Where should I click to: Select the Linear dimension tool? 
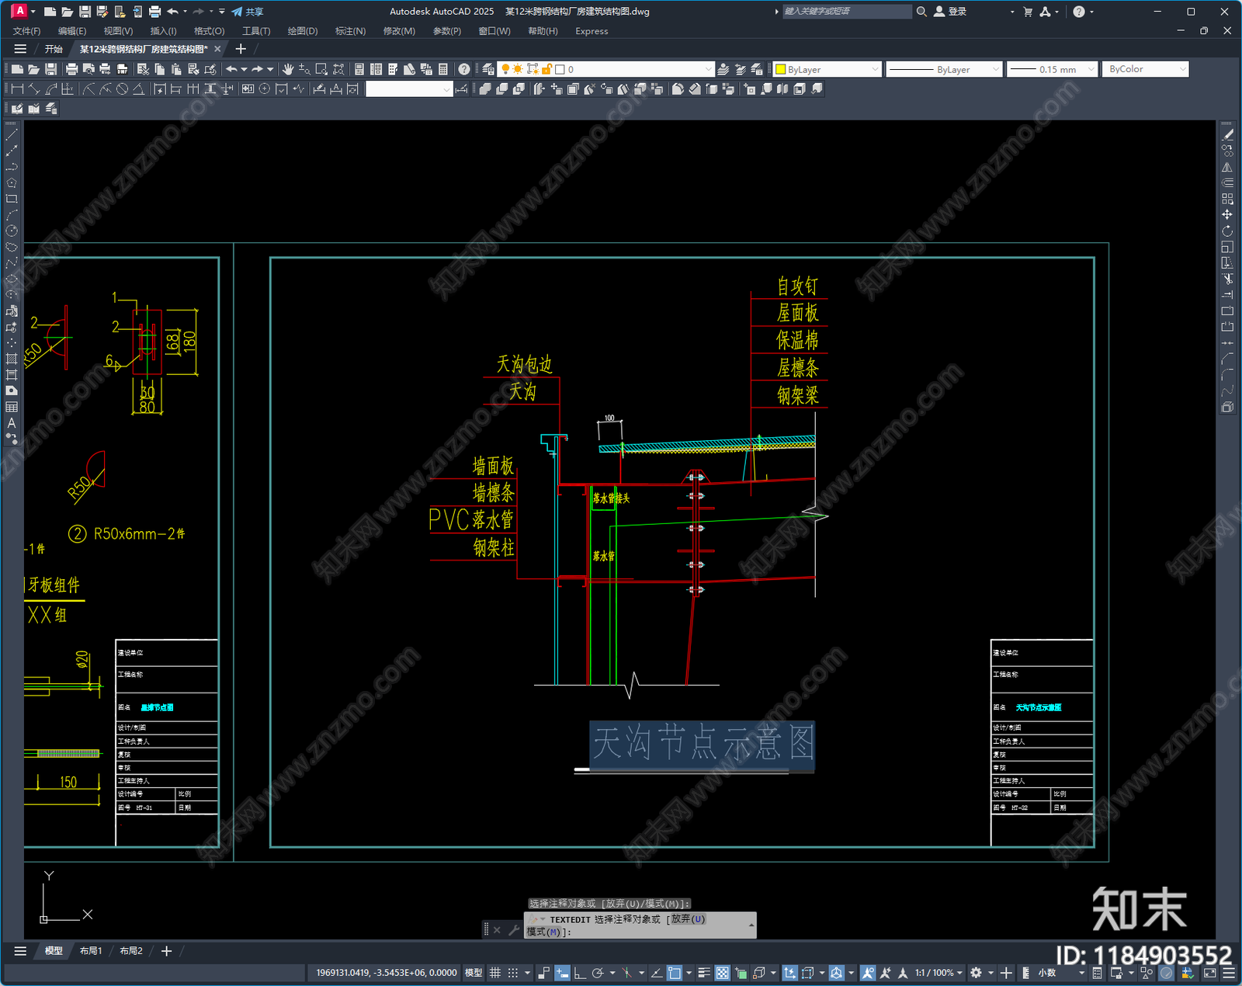(17, 89)
